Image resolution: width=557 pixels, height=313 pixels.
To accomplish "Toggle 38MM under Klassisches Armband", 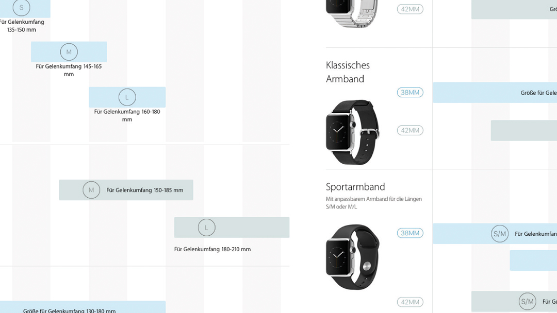I will coord(410,93).
